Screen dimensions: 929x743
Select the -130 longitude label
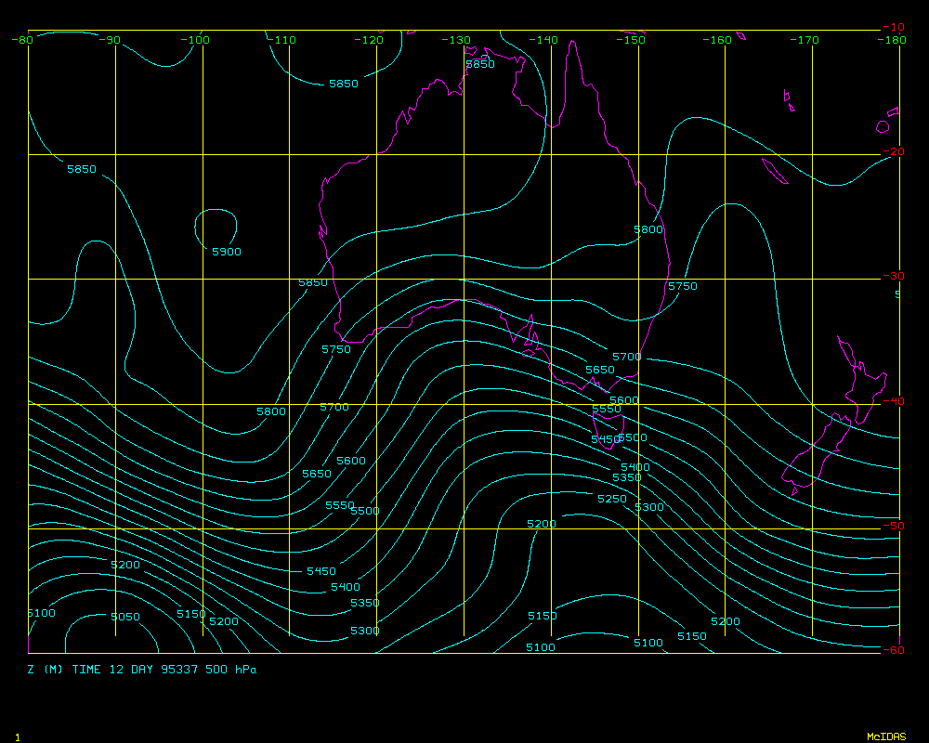tap(456, 40)
